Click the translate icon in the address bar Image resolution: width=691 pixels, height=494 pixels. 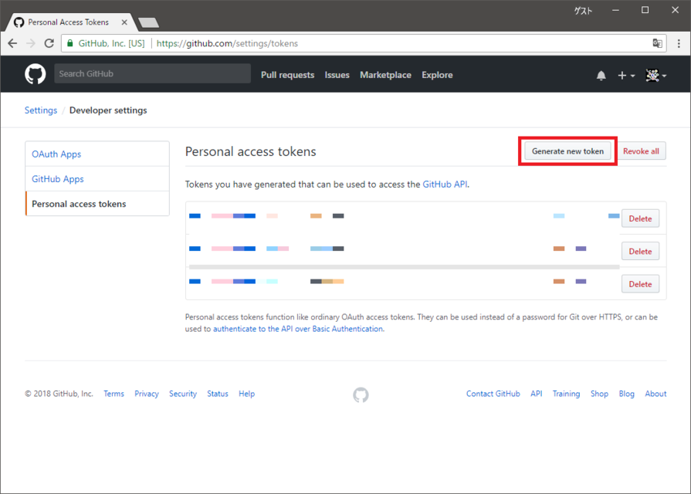(657, 43)
